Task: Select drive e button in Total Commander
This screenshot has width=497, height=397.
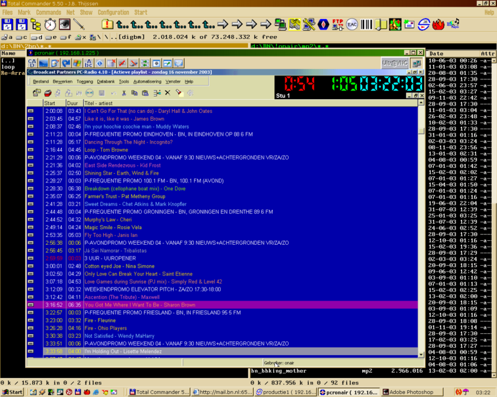Action: tap(51, 37)
